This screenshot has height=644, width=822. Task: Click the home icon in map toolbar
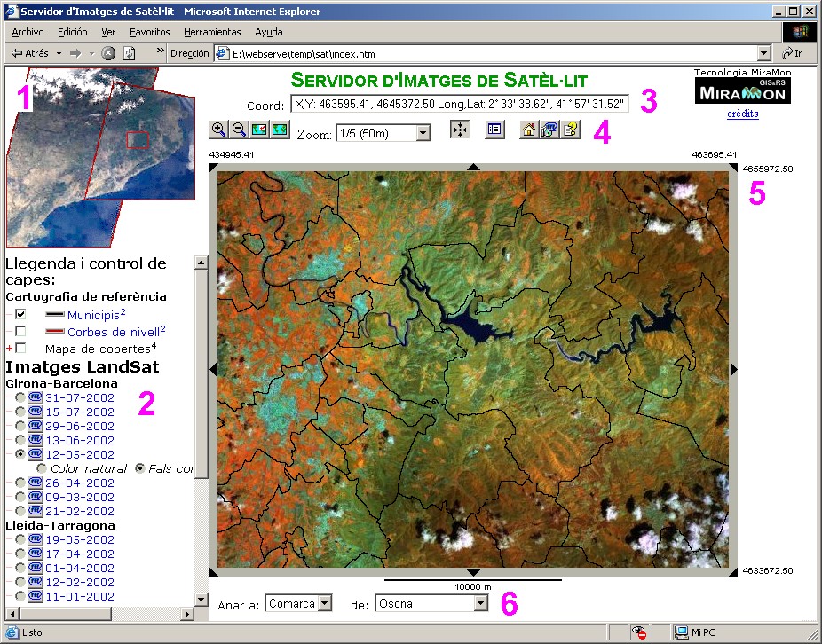(528, 130)
